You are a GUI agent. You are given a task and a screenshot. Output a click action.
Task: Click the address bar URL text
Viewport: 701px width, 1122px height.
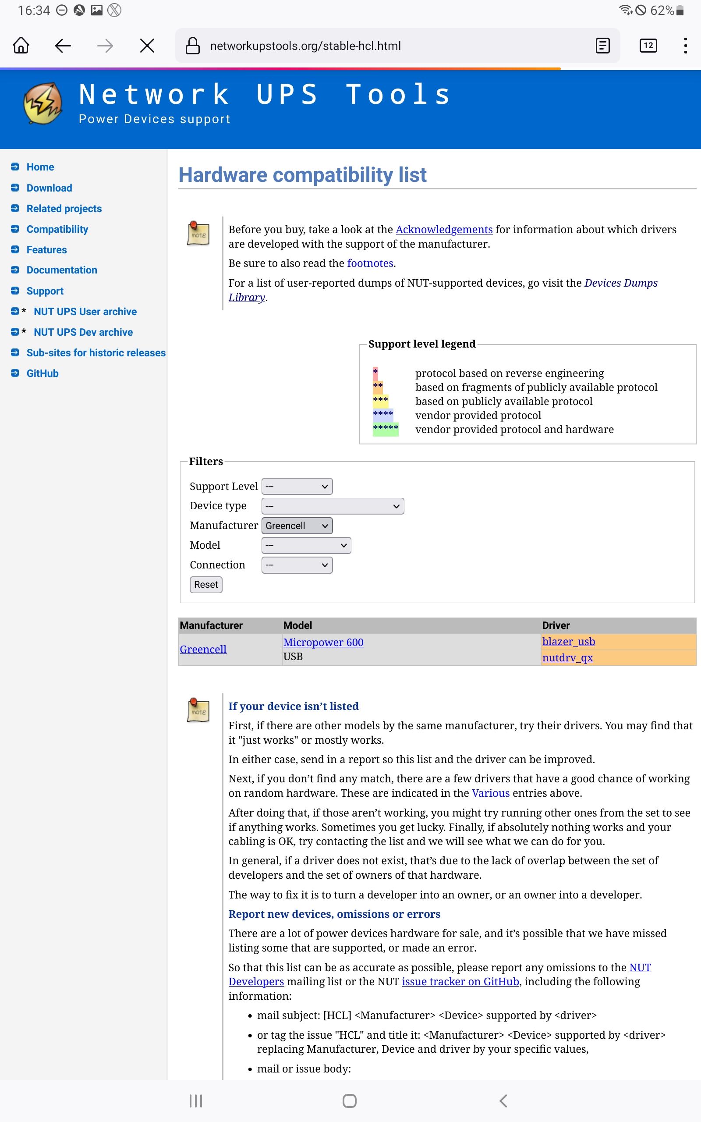pos(305,46)
